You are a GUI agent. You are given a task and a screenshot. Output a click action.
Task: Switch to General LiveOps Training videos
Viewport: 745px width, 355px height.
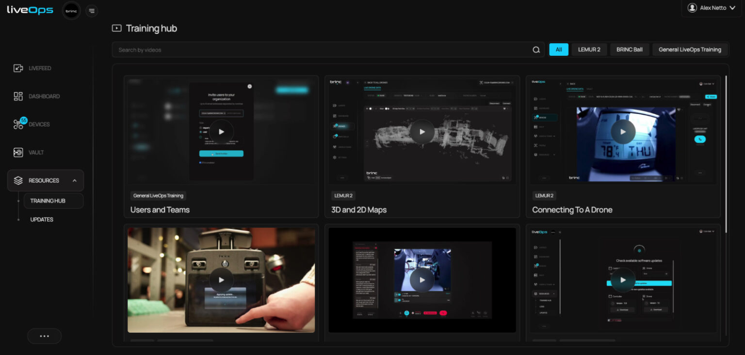[690, 49]
